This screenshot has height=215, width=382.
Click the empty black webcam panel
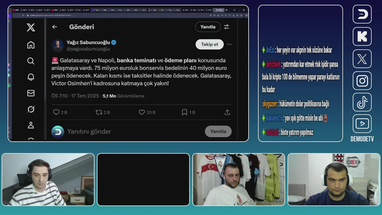coord(143,179)
